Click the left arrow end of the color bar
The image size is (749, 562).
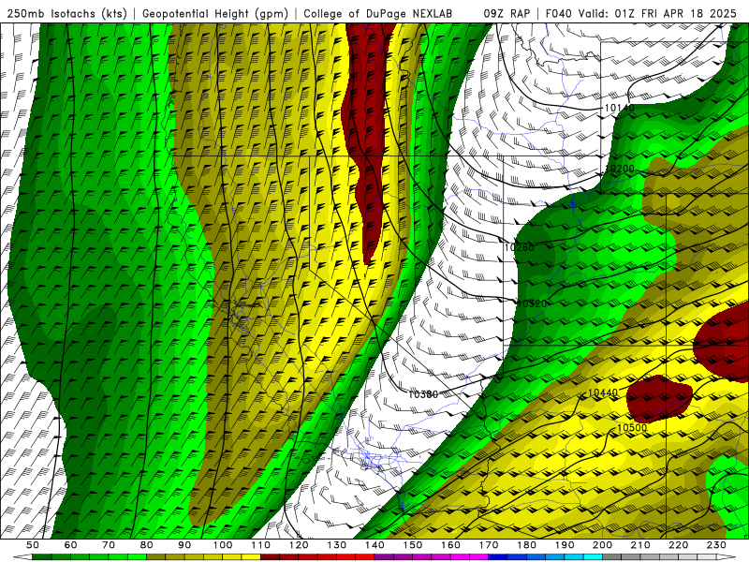point(22,557)
